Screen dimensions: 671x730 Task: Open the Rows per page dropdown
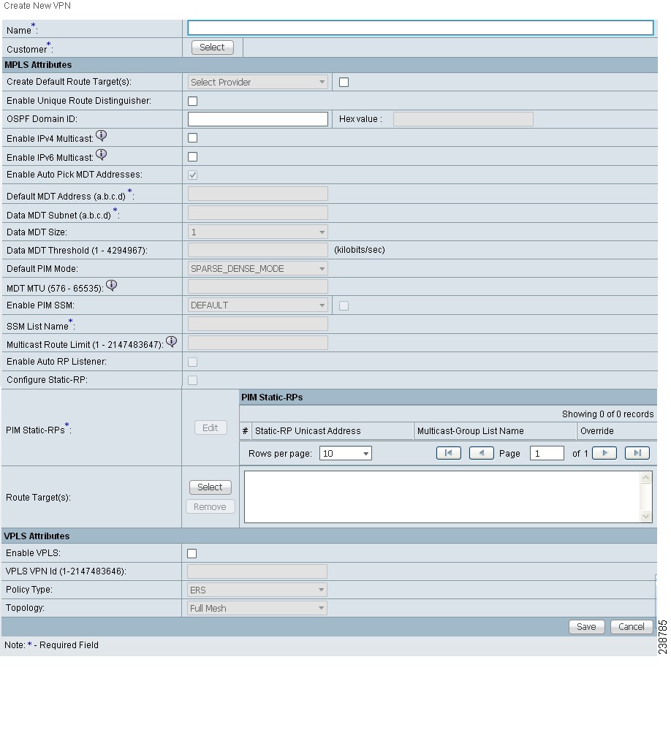click(x=346, y=454)
